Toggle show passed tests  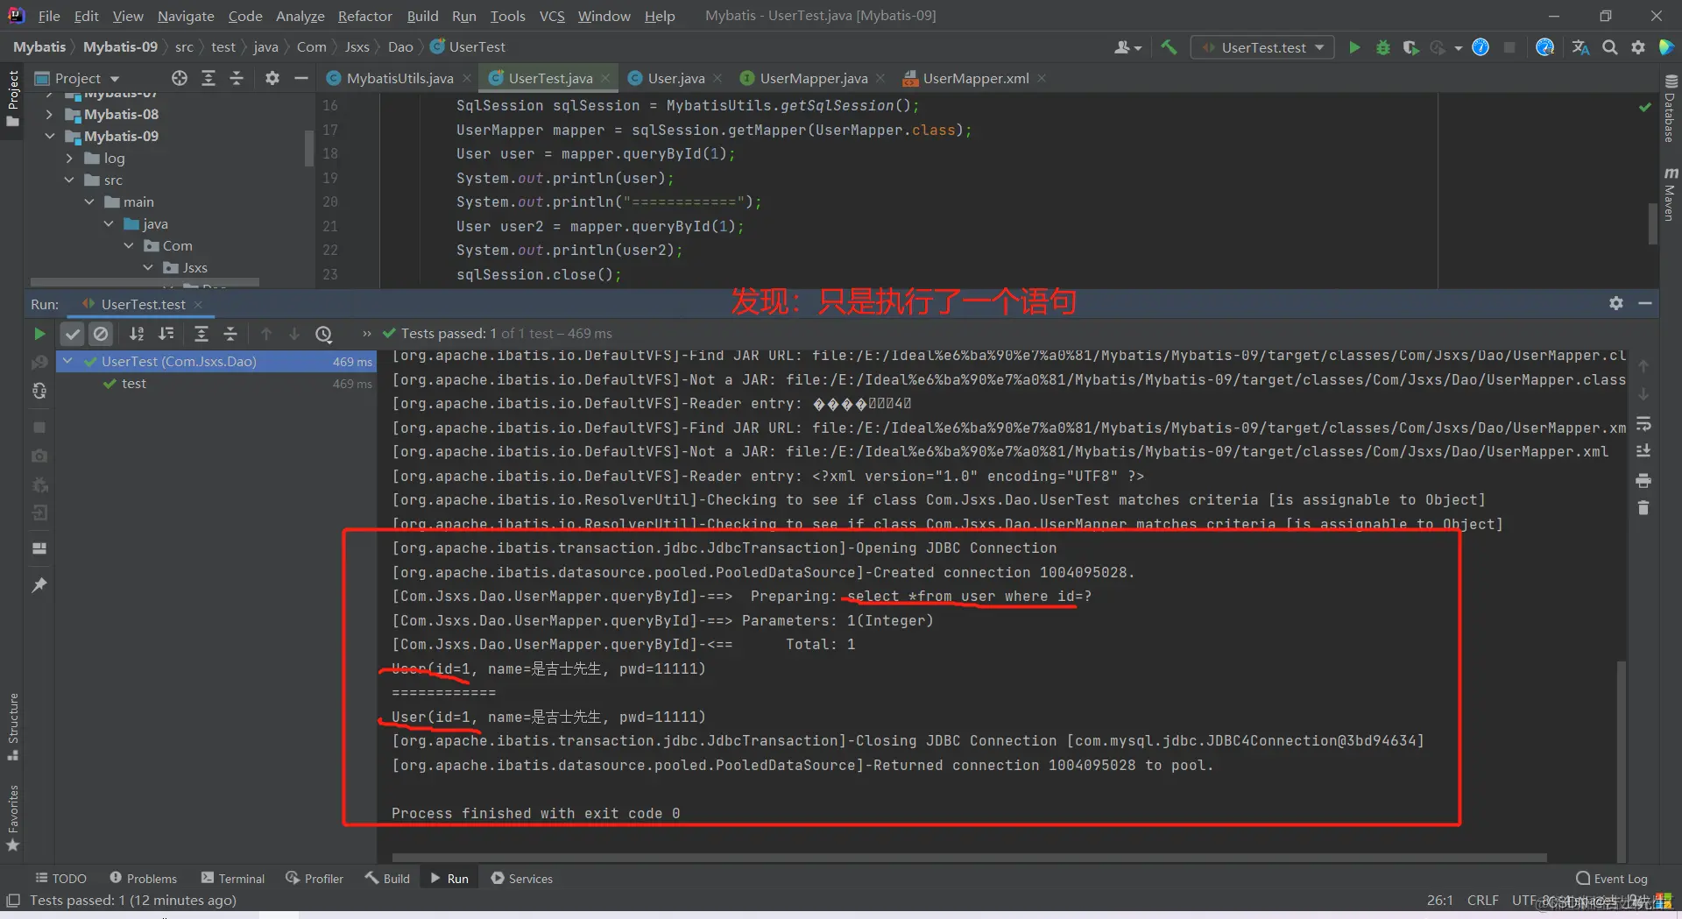(x=73, y=334)
